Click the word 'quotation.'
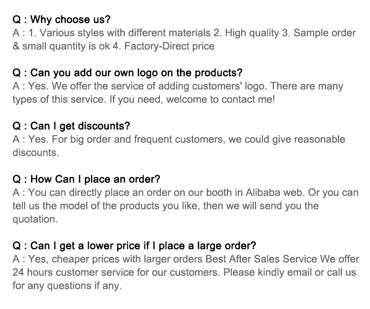 35,219
